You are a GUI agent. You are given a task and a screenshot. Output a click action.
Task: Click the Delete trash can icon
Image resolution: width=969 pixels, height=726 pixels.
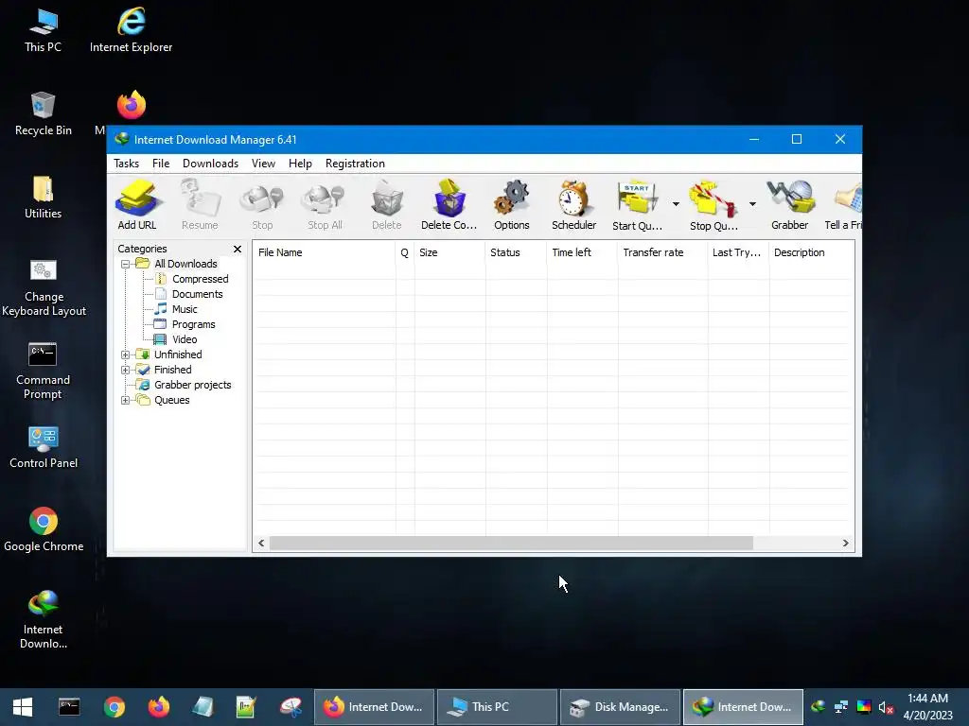(387, 204)
